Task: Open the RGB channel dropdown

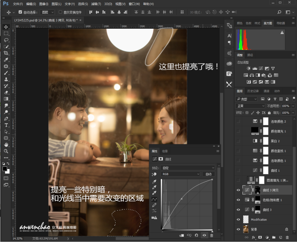Action: point(180,174)
